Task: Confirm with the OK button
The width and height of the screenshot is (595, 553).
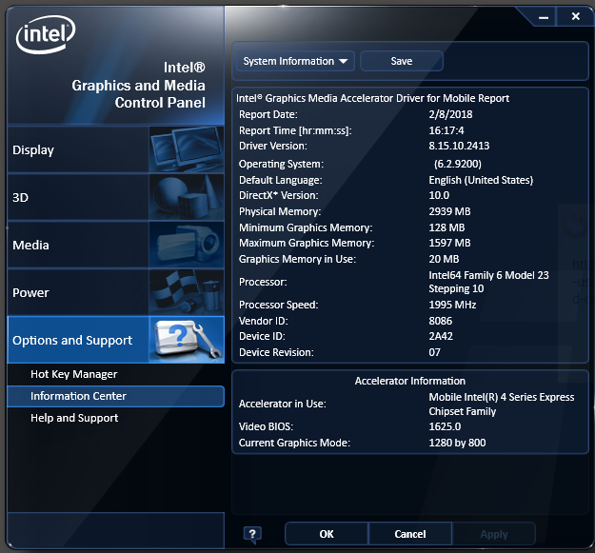Action: click(x=327, y=534)
